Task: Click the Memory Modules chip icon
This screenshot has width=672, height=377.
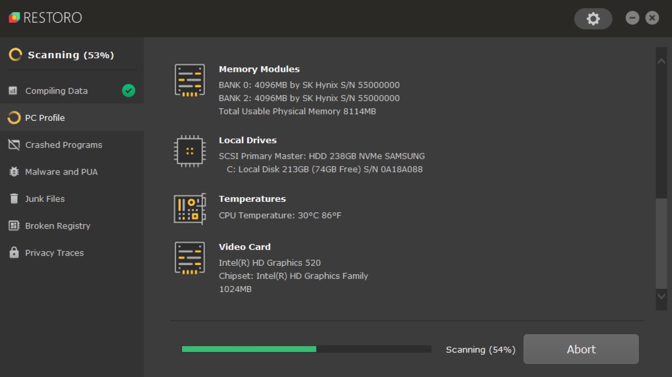Action: 189,80
